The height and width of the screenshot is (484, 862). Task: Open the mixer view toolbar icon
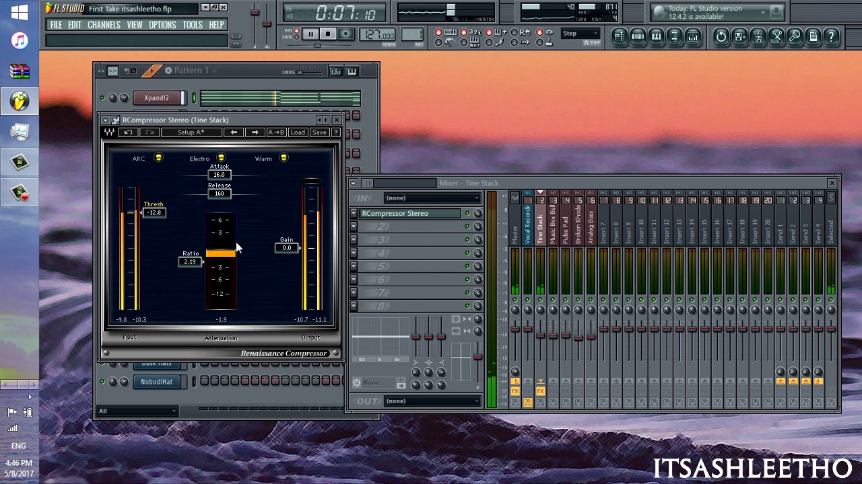[x=692, y=37]
